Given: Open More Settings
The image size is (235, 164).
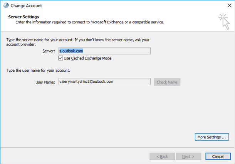Looking at the screenshot, I should click(x=212, y=137).
